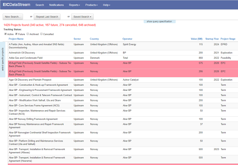Screen dimensions: 238x165
Task: Click the 2023 startup year cell
Action: click(x=216, y=149)
